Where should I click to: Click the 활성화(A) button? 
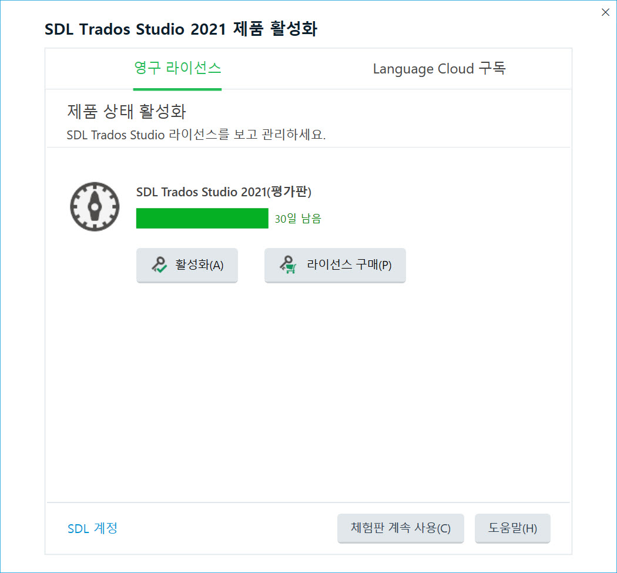pos(187,265)
